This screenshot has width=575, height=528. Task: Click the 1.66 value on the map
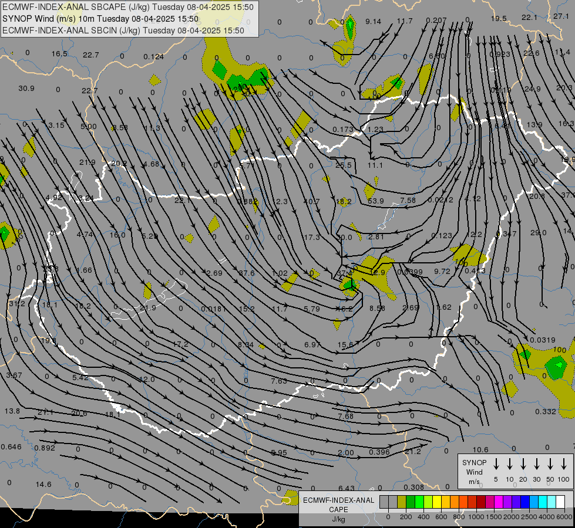coord(84,270)
